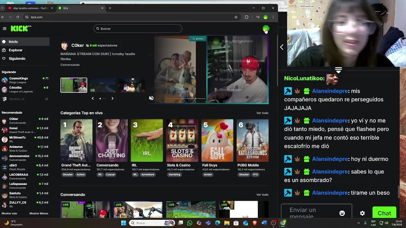The image size is (406, 228).
Task: Click the FPS tag under PUBG Mobile
Action: point(255,174)
